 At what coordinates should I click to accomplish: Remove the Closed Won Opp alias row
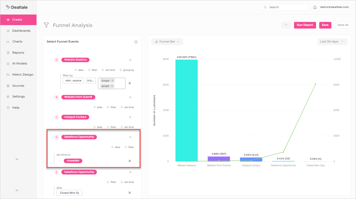130,193
